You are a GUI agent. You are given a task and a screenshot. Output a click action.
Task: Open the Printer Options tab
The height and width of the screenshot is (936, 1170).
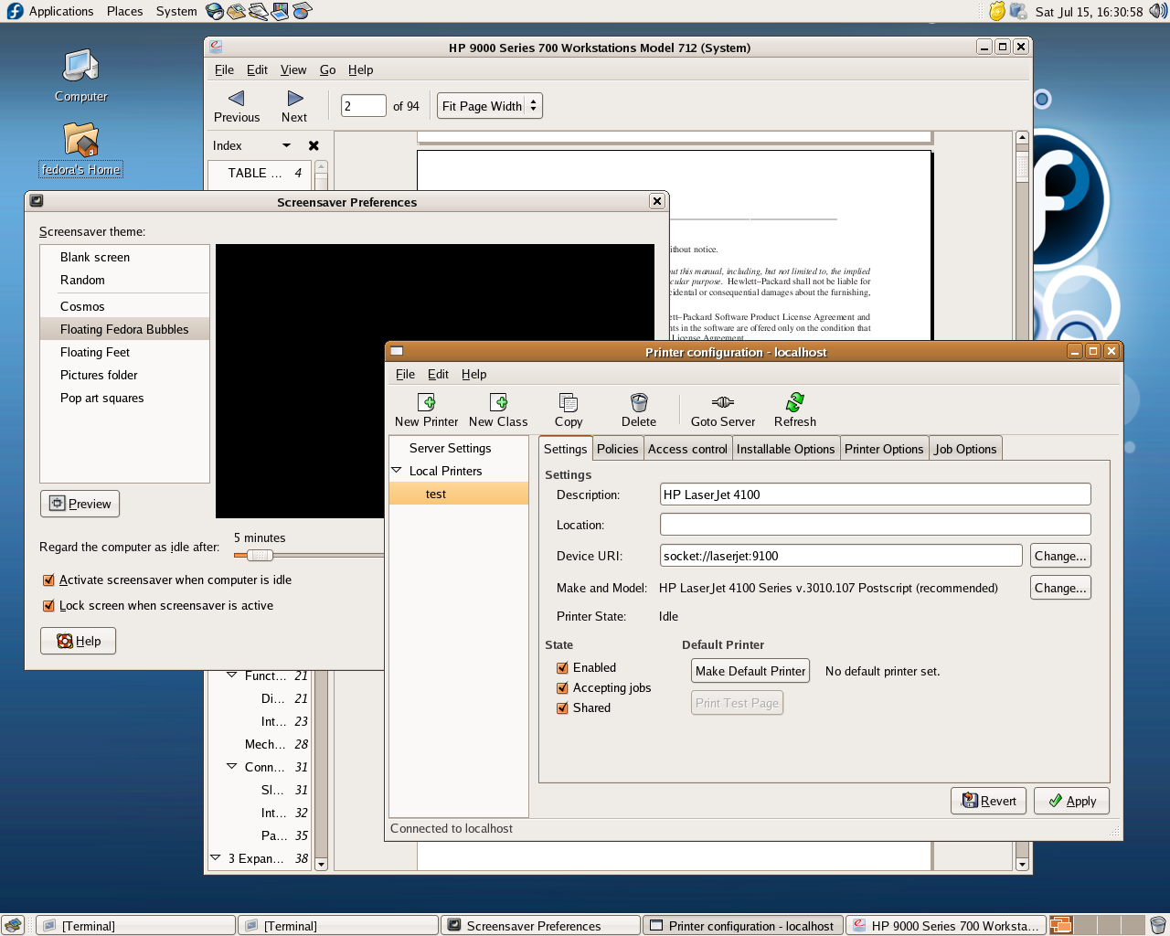coord(884,449)
